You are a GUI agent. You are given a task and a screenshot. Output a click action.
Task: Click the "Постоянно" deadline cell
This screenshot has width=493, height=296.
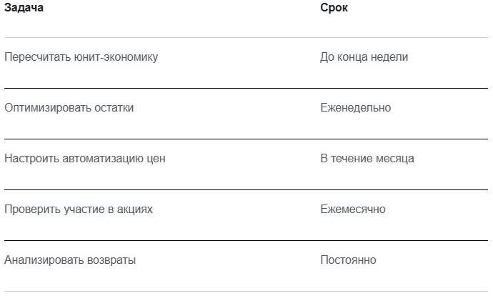(x=348, y=260)
